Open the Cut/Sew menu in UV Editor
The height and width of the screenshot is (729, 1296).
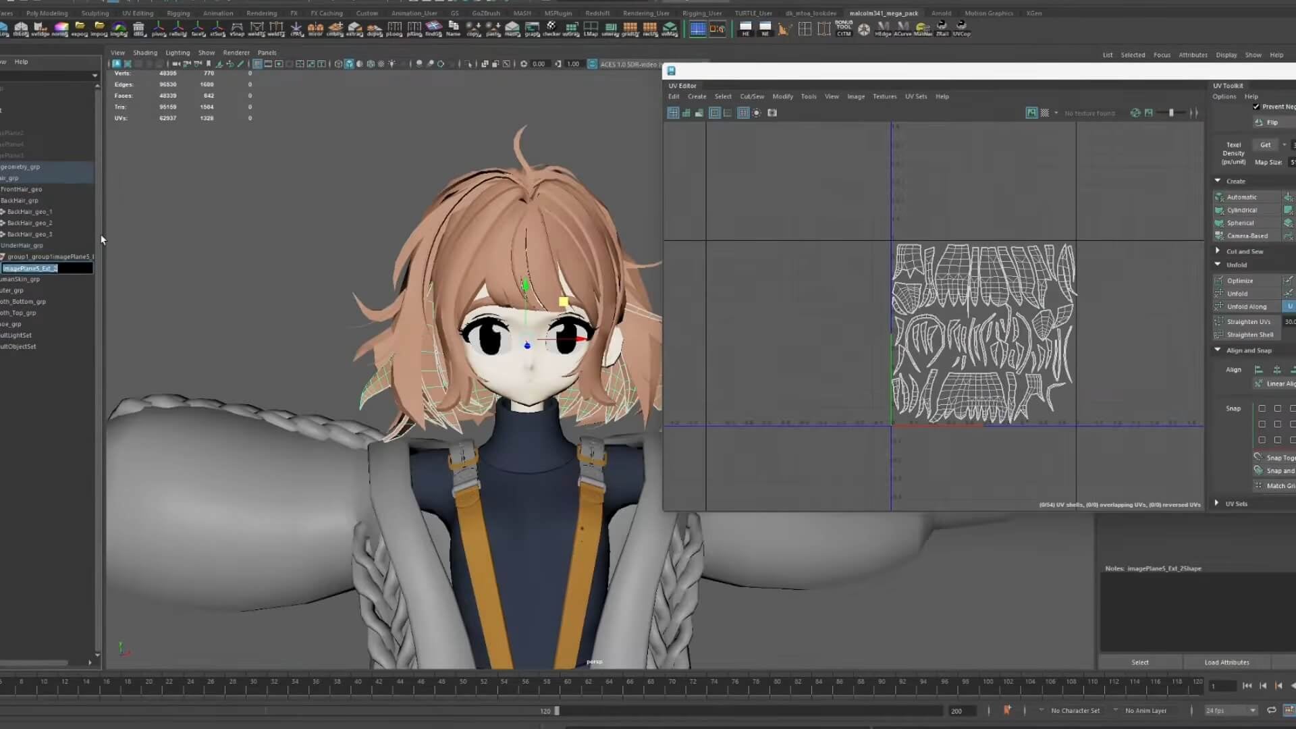(752, 97)
